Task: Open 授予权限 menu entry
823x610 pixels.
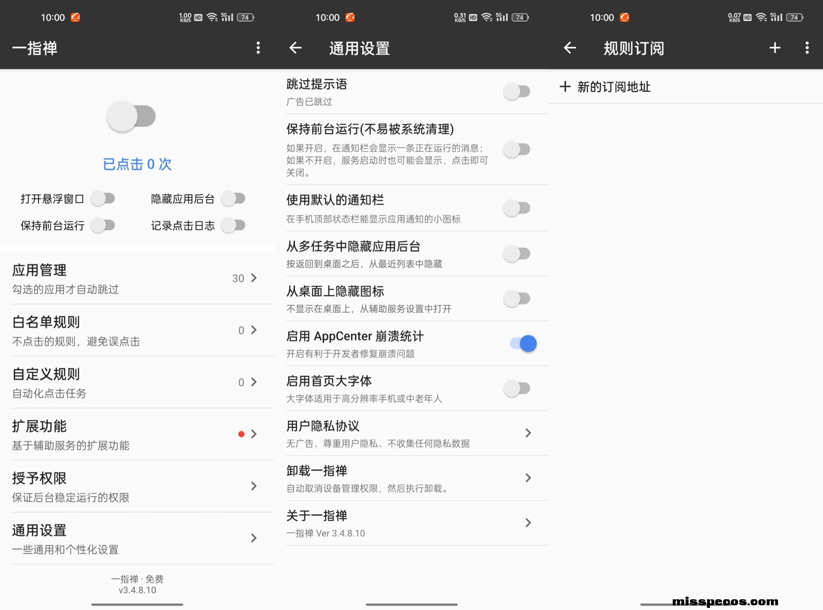Action: tap(137, 487)
